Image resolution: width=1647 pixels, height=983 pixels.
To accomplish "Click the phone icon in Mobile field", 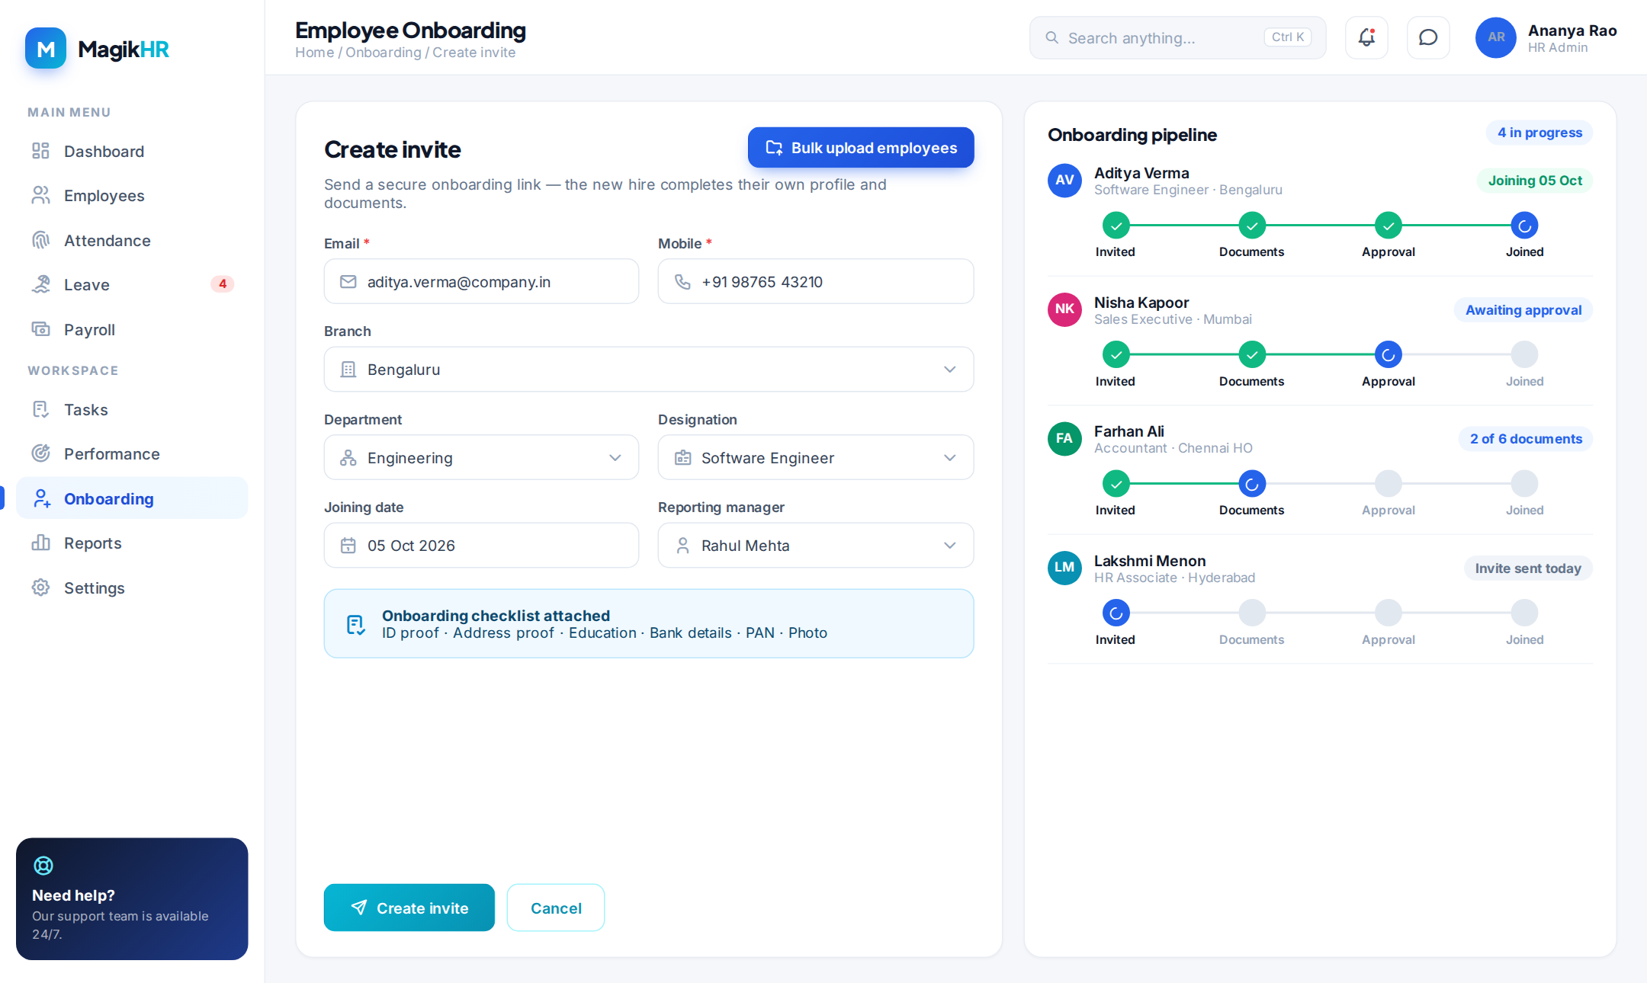I will pyautogui.click(x=682, y=282).
